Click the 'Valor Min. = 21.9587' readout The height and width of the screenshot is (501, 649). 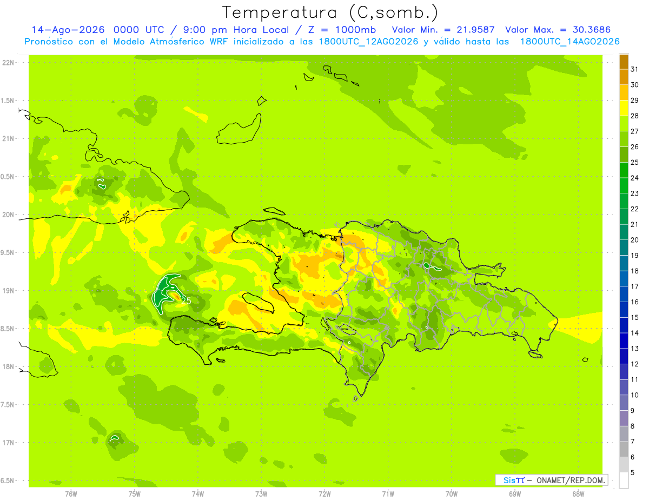(443, 30)
